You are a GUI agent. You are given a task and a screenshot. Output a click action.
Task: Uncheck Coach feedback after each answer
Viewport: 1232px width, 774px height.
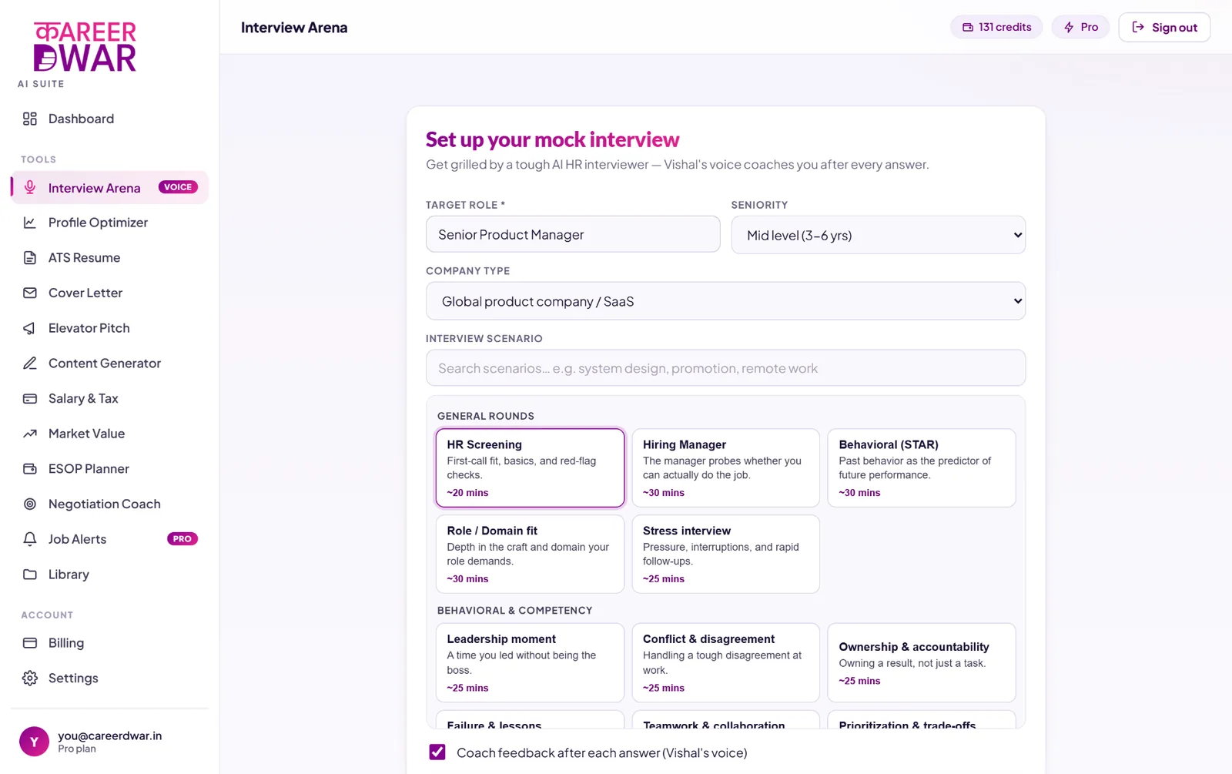point(437,752)
